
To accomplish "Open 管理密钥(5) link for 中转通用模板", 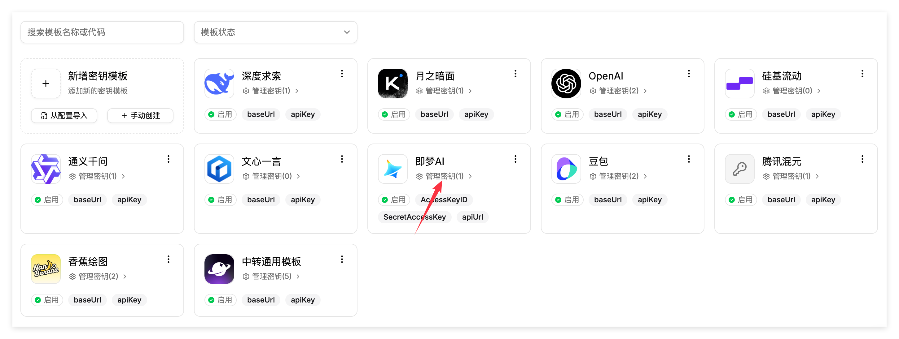I will (x=271, y=276).
